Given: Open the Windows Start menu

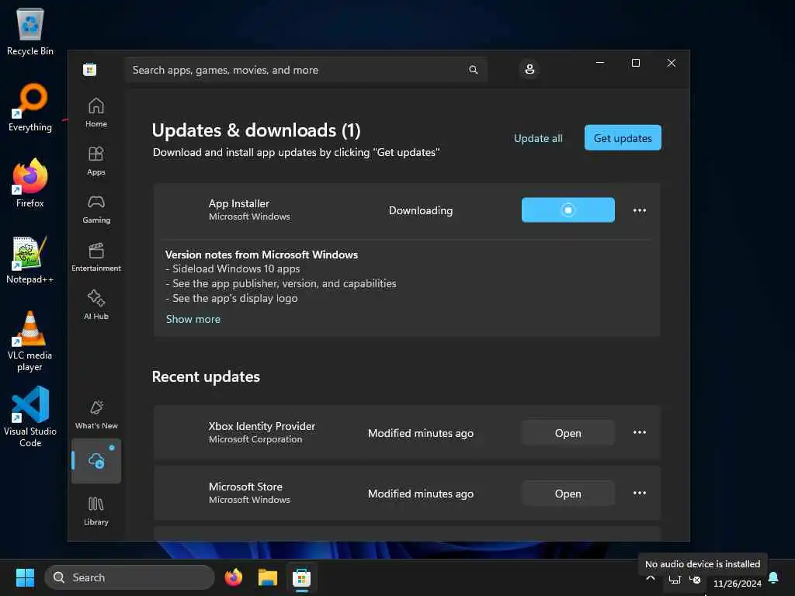Looking at the screenshot, I should tap(25, 577).
